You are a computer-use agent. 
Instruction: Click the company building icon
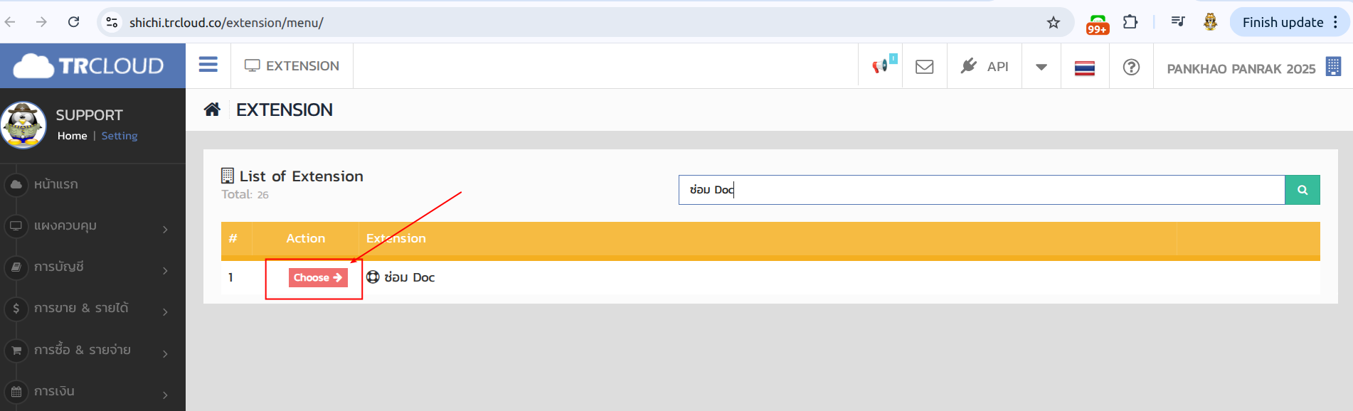1333,67
